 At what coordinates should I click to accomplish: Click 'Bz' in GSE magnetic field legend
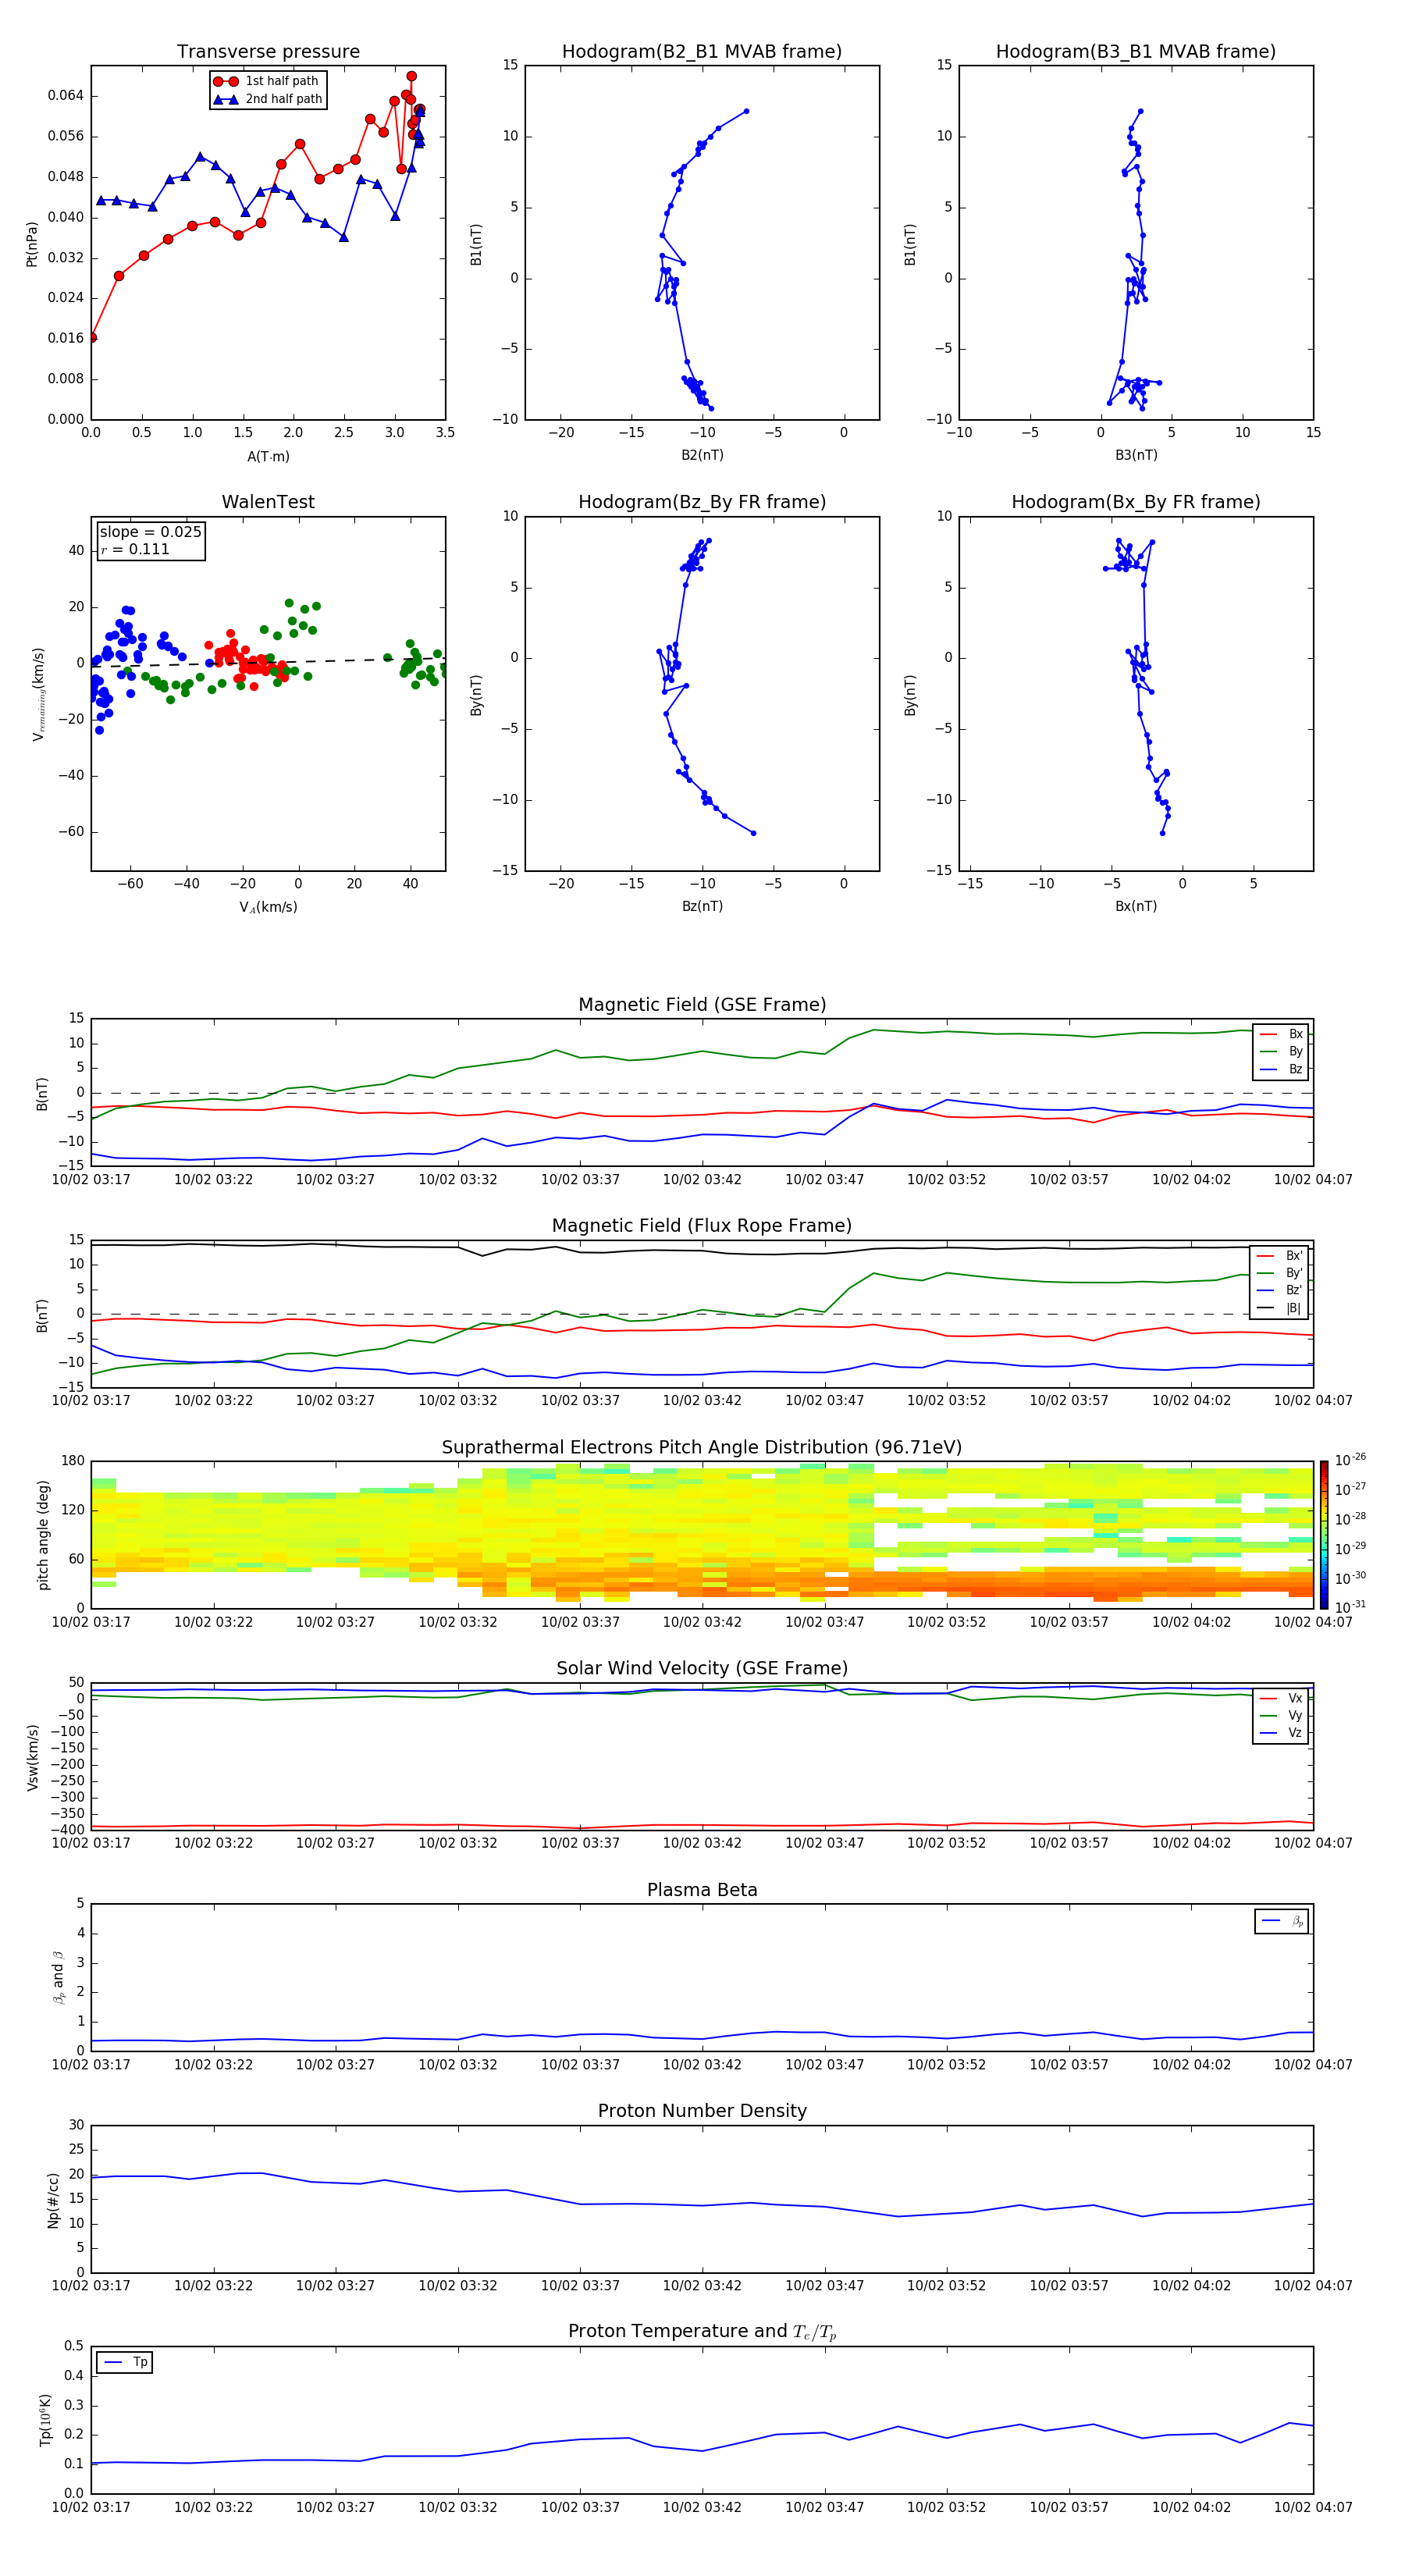1281,1069
